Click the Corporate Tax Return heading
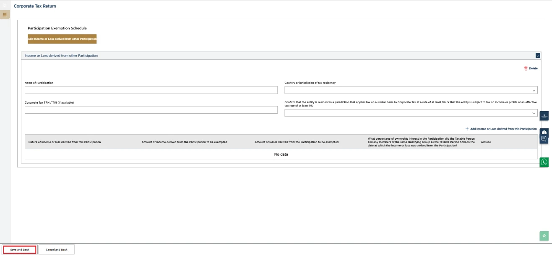552x255 pixels. pyautogui.click(x=35, y=6)
